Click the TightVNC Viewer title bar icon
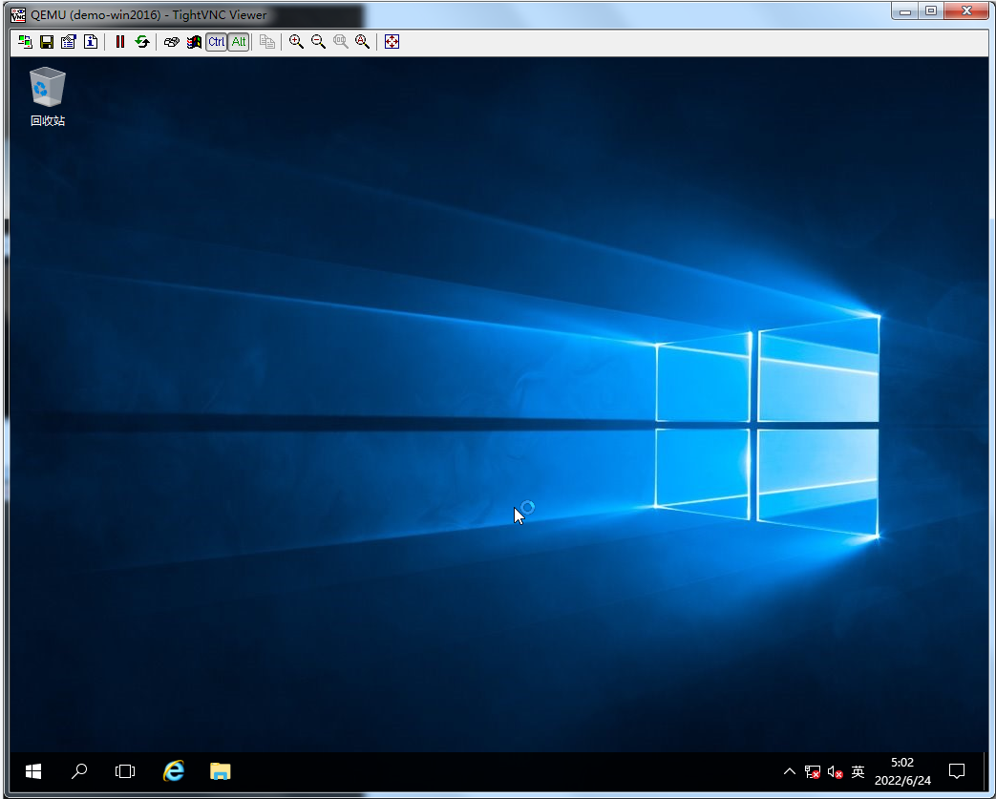 point(18,14)
